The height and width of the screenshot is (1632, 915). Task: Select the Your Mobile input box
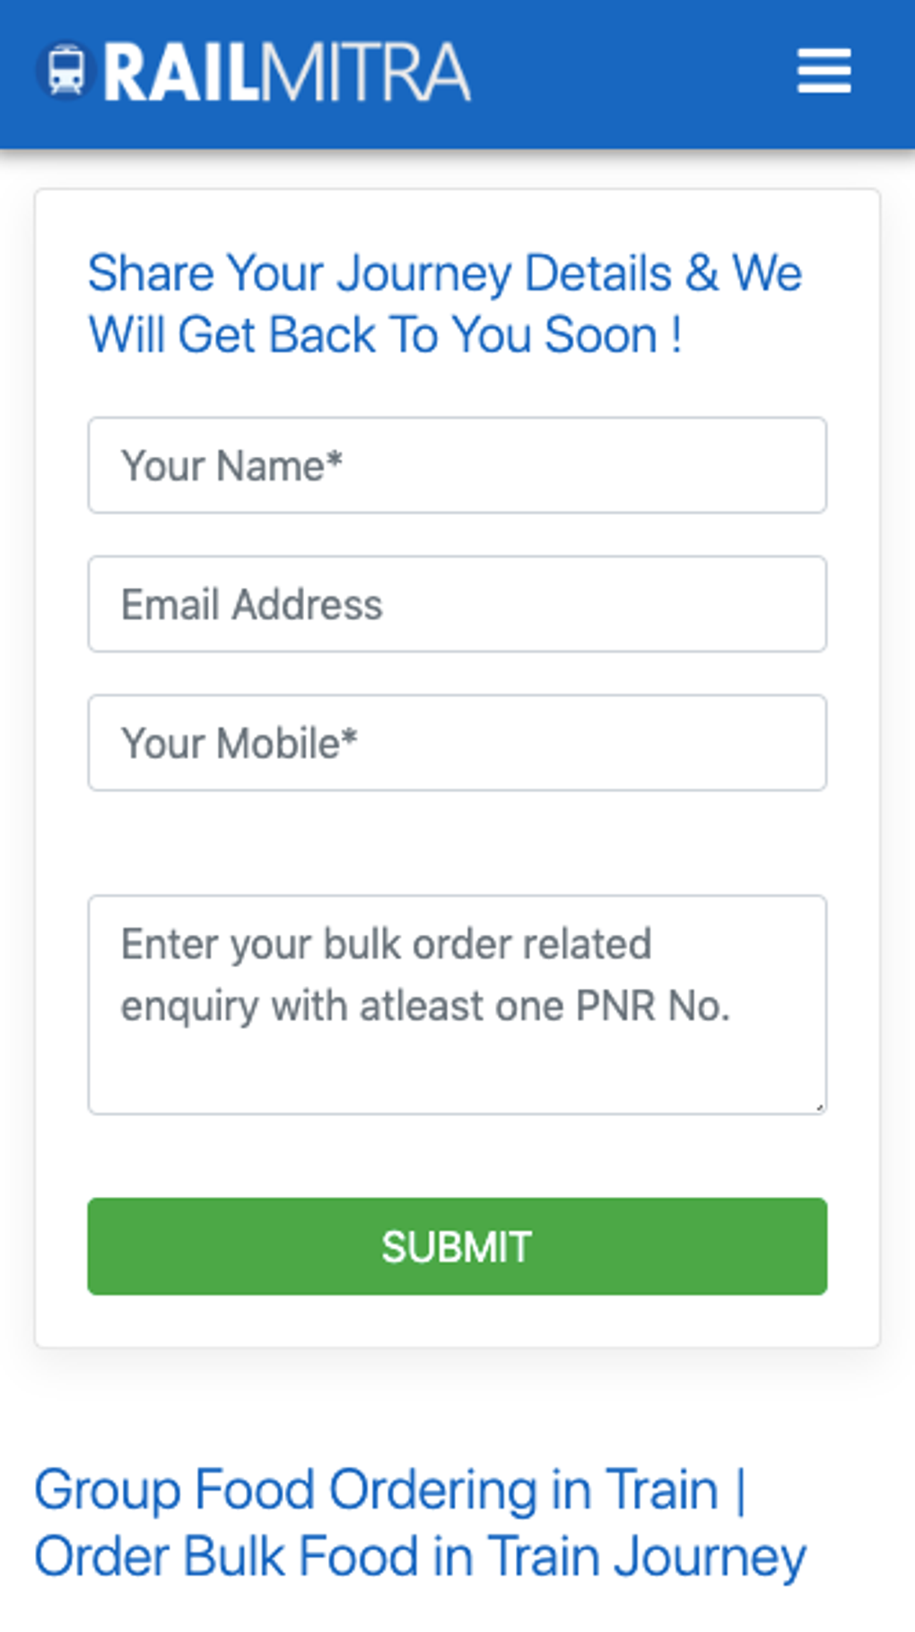pos(457,743)
